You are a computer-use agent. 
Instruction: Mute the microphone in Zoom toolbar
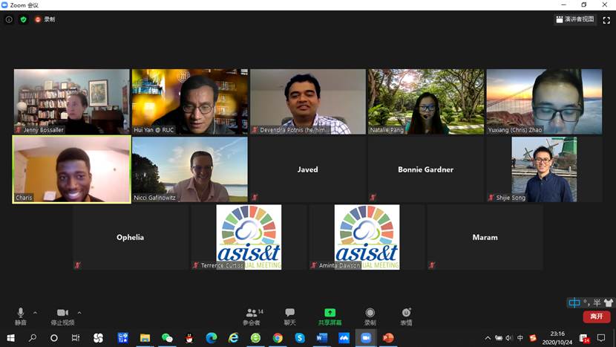click(21, 317)
